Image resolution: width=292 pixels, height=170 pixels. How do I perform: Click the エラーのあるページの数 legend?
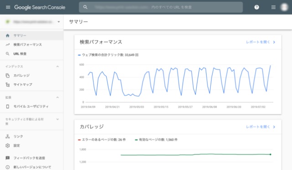[x=102, y=140]
